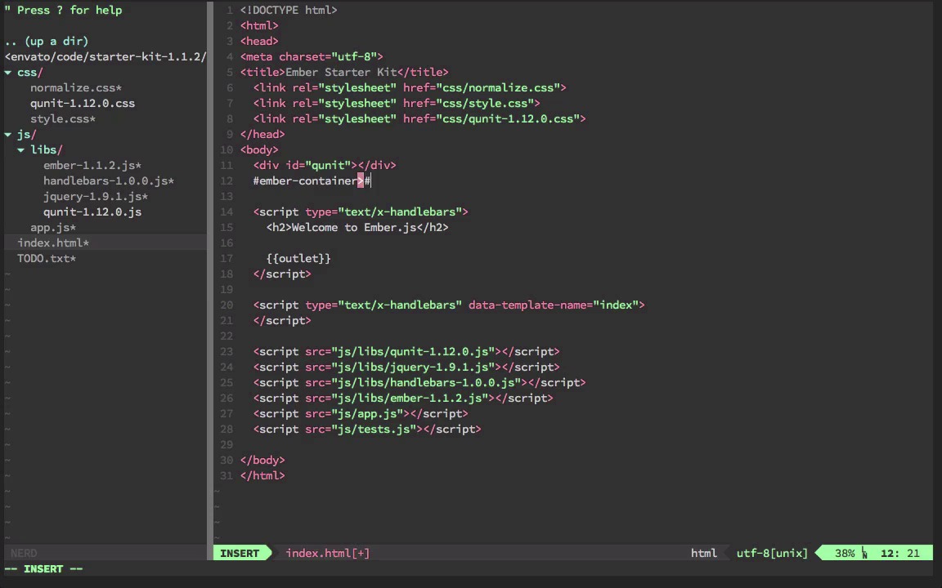Click the css/qunit-1.12.0.css href value

click(508, 118)
